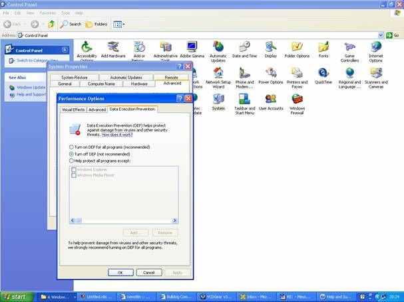This screenshot has height=302, width=404.
Task: Click the Up folder toolbar icon
Action: (51, 24)
